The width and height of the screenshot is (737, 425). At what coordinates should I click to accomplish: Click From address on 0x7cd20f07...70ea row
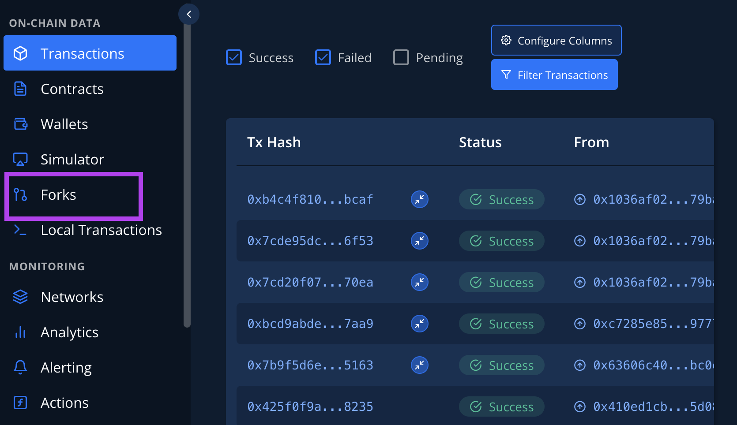pos(653,282)
